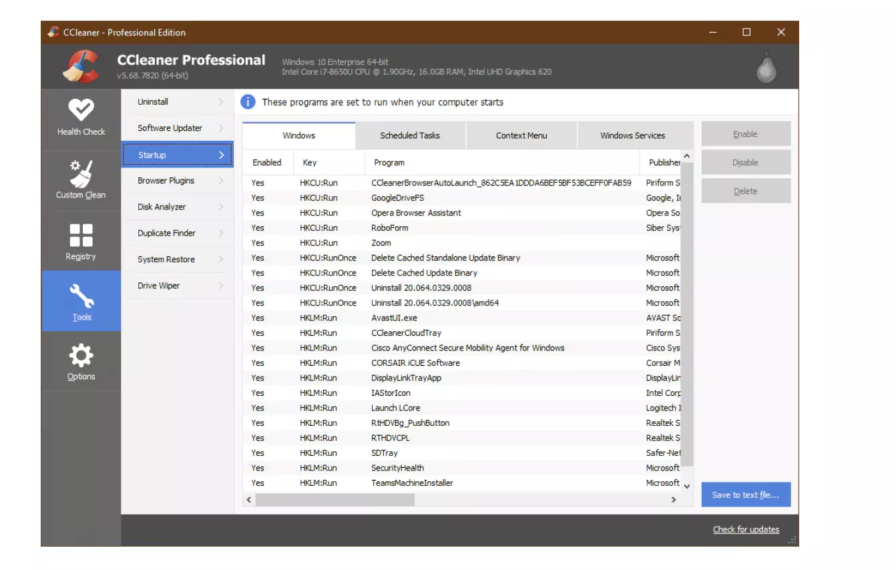Open the Health Check heart icon

(x=81, y=110)
